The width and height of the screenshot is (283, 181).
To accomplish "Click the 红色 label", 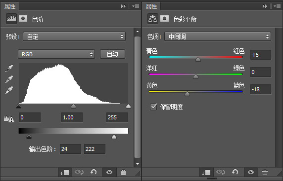I will pos(239,51).
